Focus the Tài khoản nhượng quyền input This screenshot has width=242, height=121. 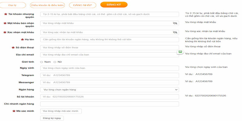click(x=110, y=14)
